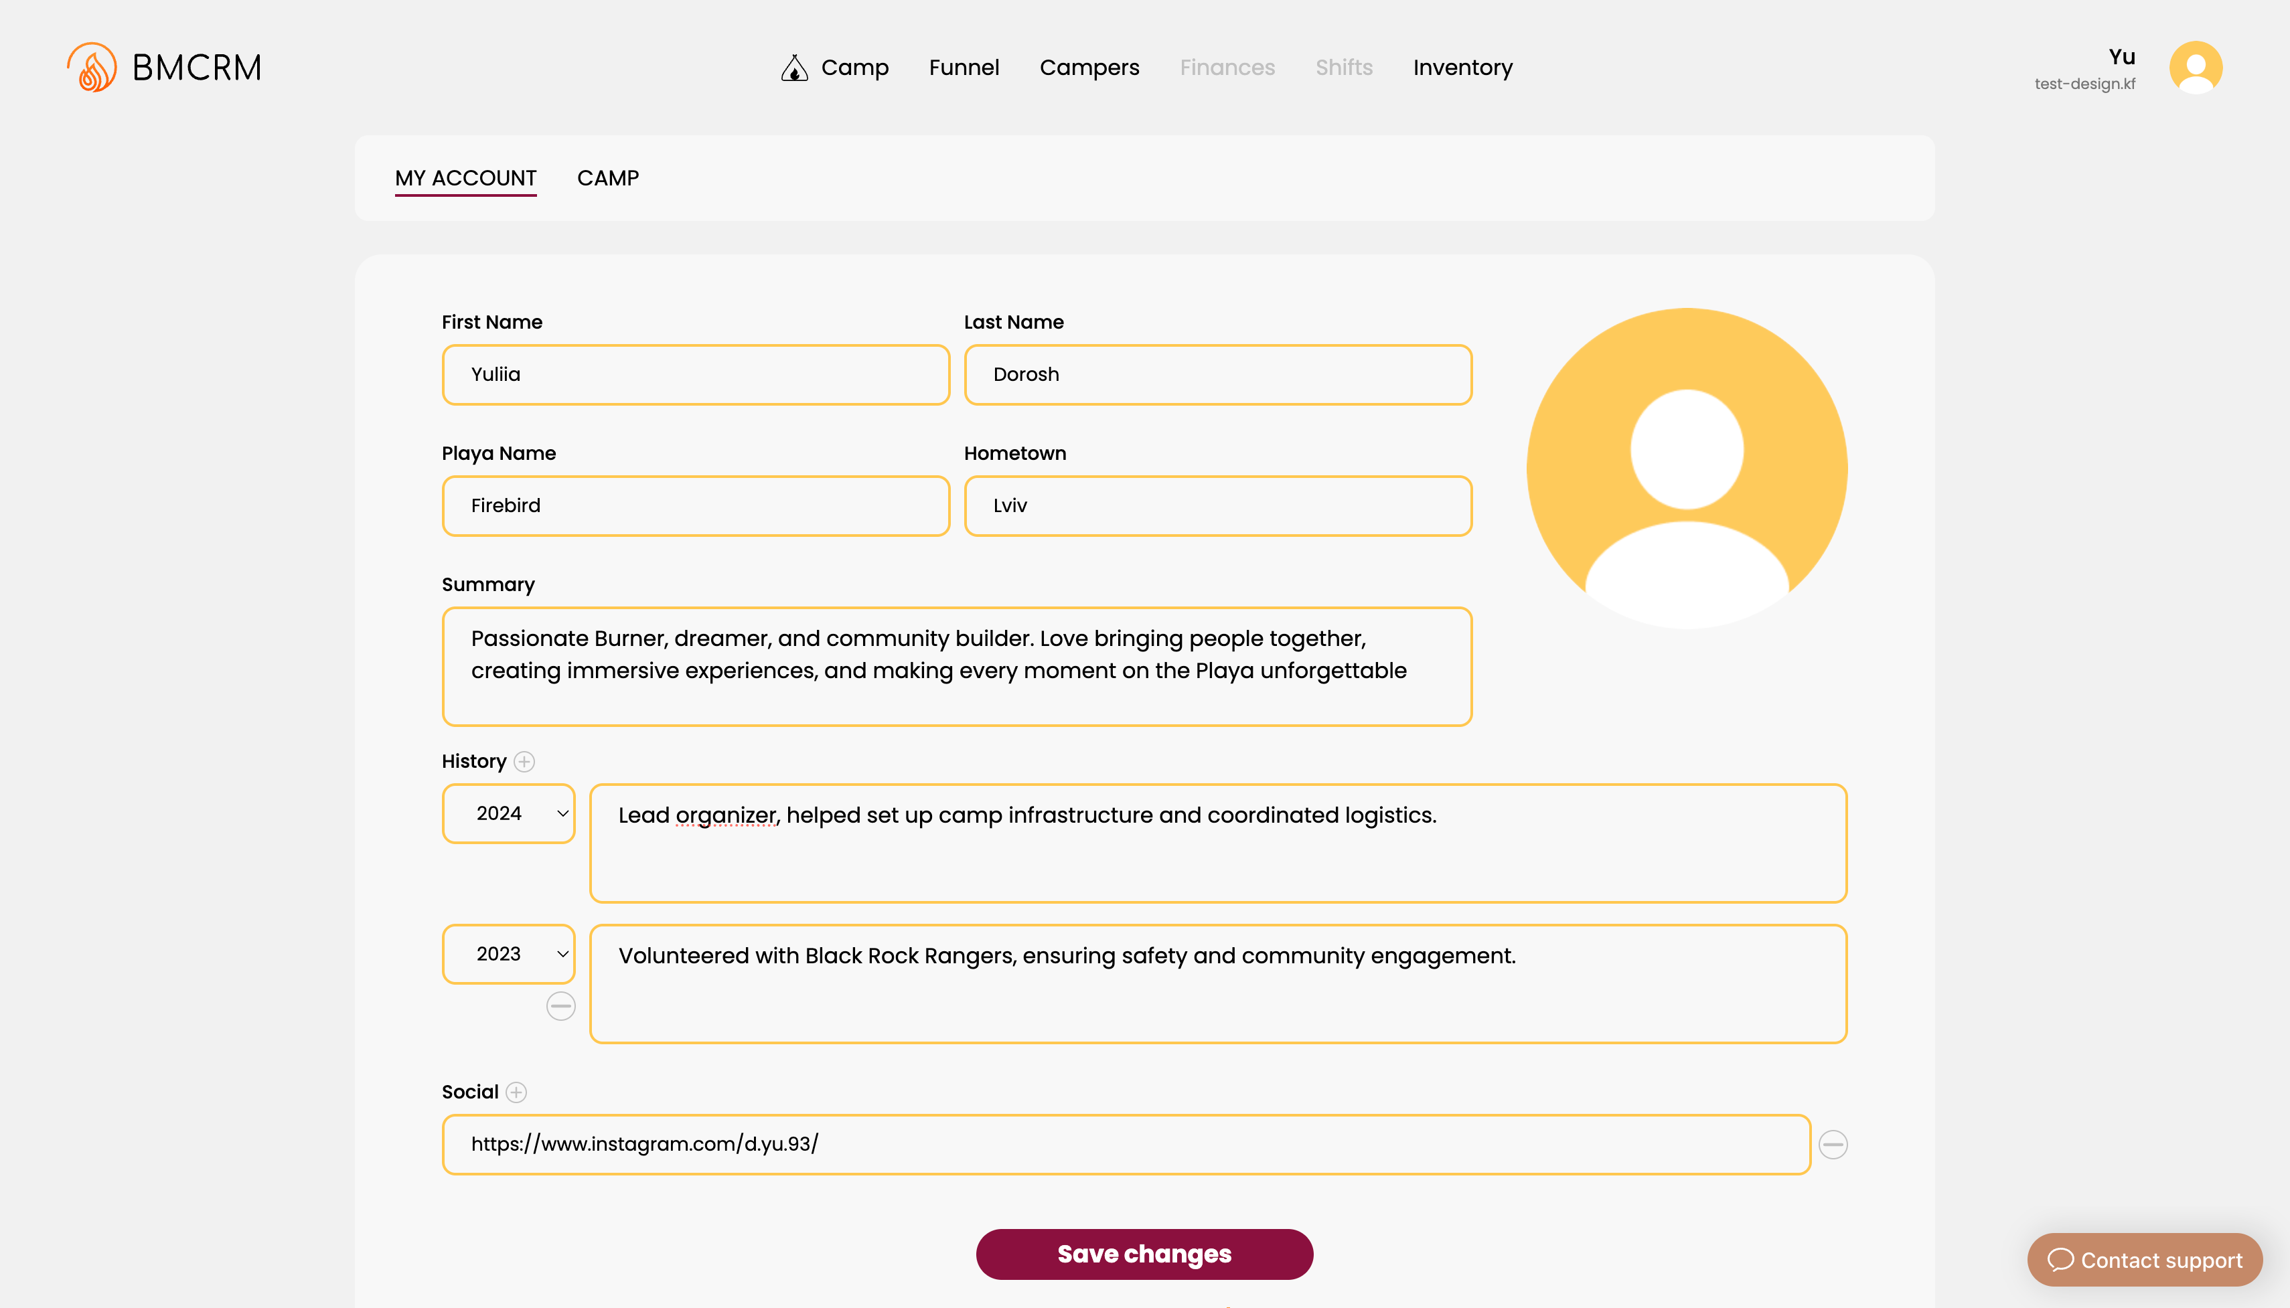Remove the 2023 history entry
The height and width of the screenshot is (1308, 2290).
pos(560,1006)
